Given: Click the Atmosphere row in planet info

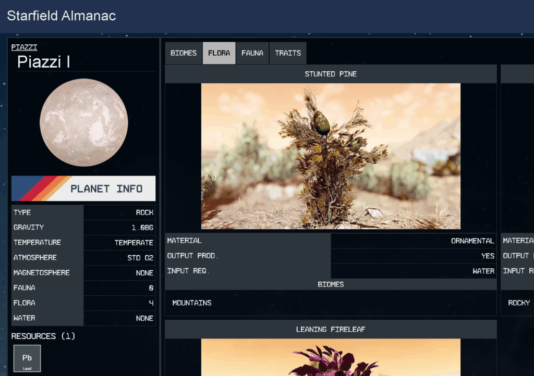Looking at the screenshot, I should click(x=83, y=258).
